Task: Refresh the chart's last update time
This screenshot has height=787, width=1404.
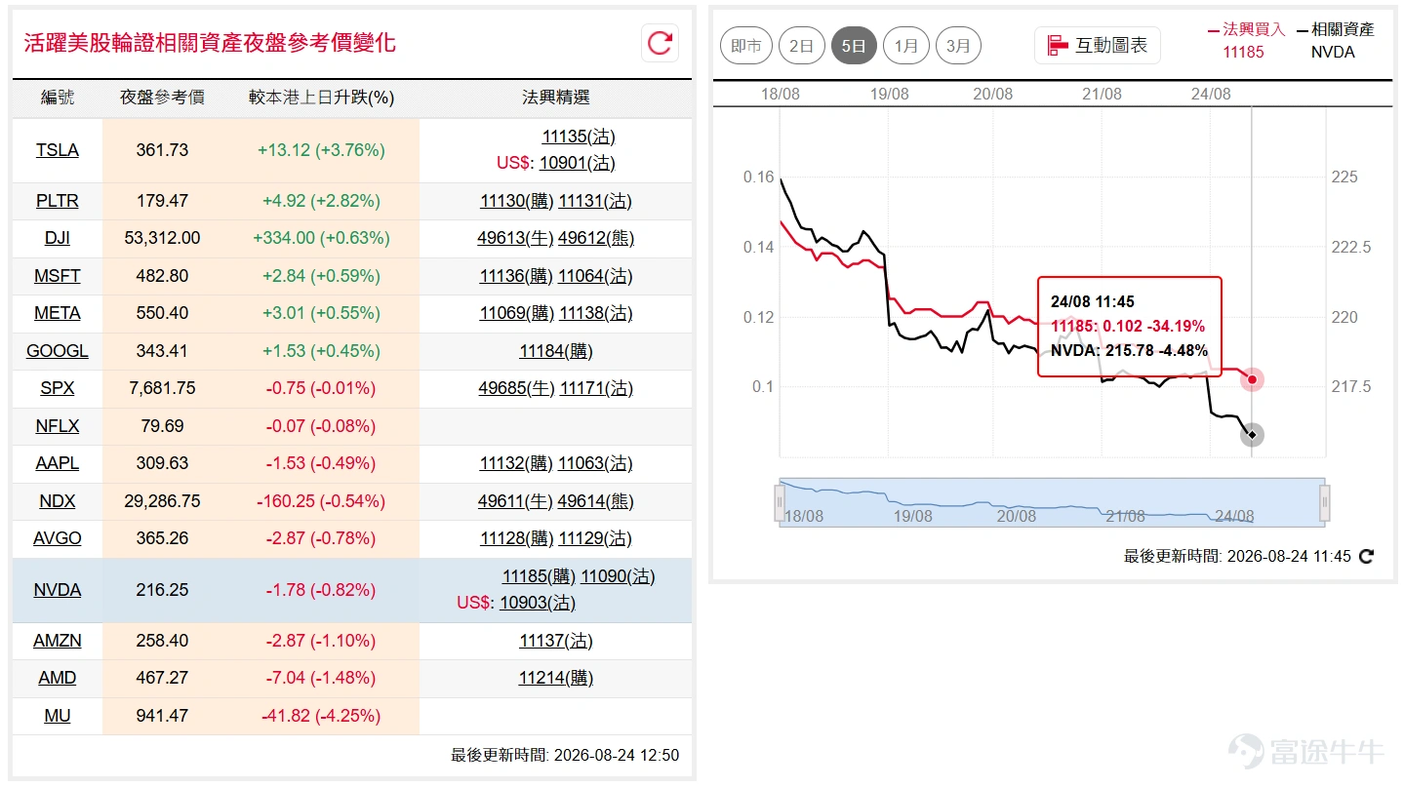Action: click(x=1366, y=556)
